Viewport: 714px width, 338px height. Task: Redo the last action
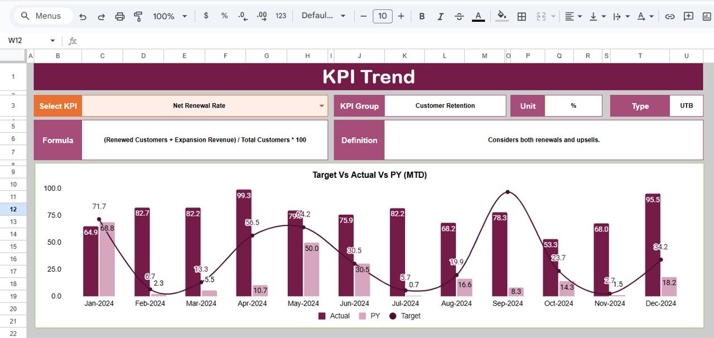point(101,16)
